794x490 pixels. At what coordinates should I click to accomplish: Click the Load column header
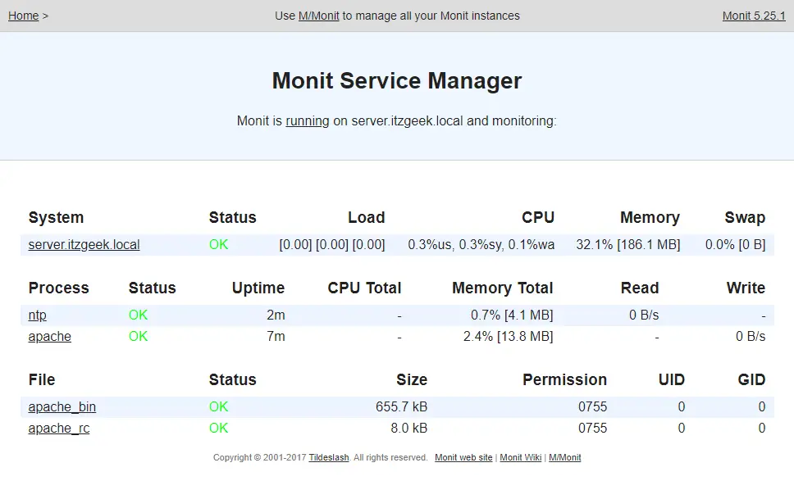[367, 217]
